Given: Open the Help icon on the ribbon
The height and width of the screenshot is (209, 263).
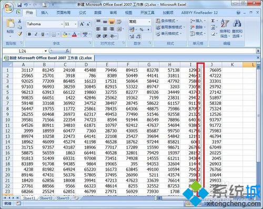Looking at the screenshot, I should tap(238, 13).
